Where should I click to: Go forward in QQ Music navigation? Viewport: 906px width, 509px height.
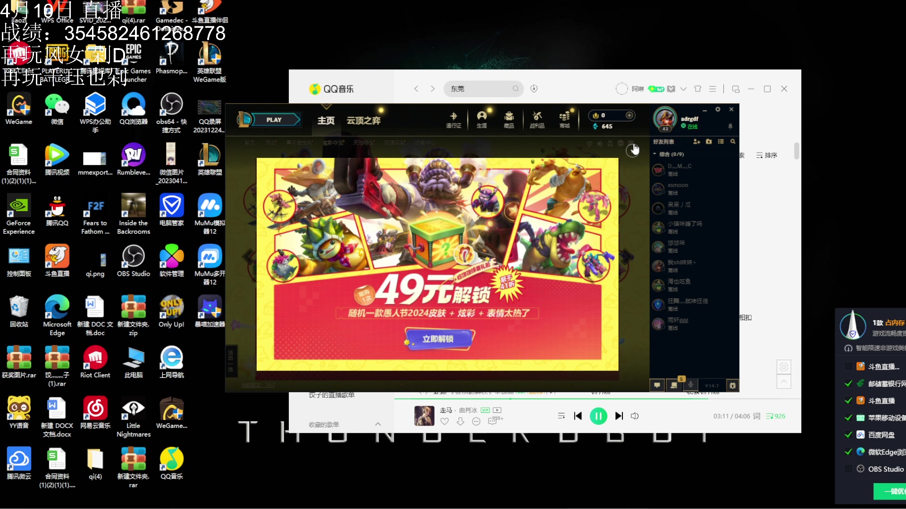(x=432, y=89)
